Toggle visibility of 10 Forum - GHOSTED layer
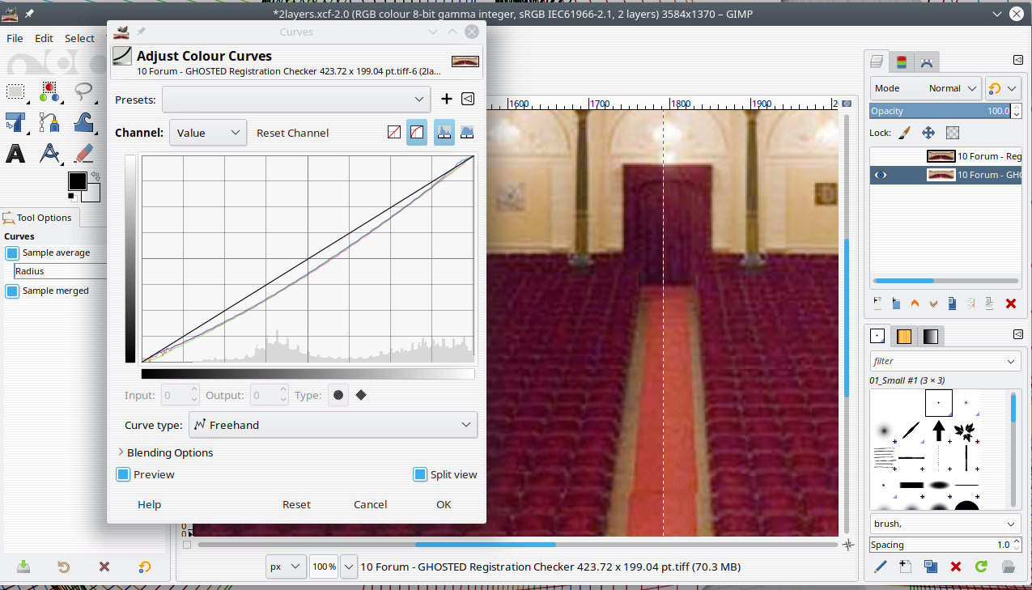Viewport: 1032px width, 590px height. coord(881,175)
